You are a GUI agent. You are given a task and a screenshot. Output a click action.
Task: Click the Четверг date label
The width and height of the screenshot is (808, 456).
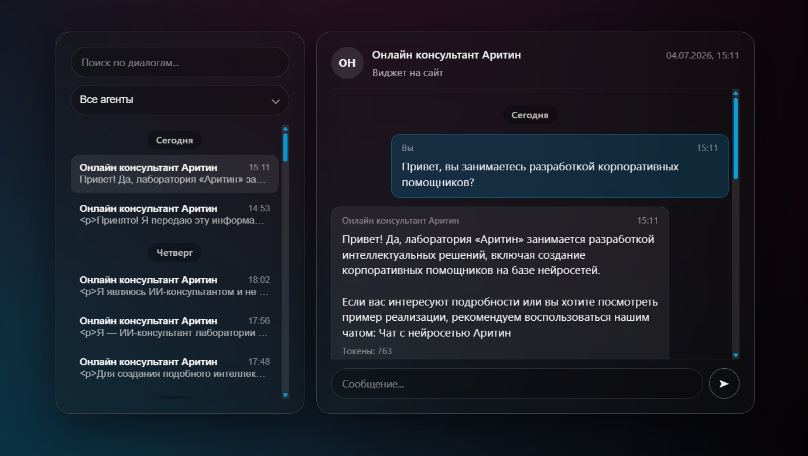pos(174,252)
